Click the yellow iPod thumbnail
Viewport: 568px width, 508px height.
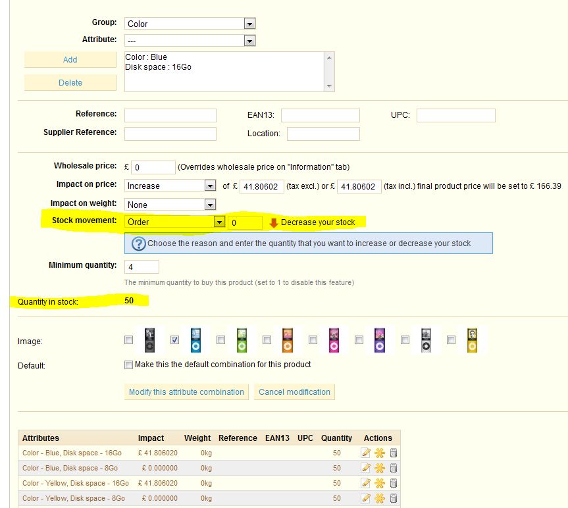pyautogui.click(x=472, y=340)
